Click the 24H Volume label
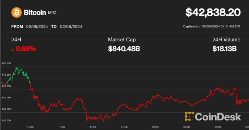The width and height of the screenshot is (249, 130). (x=226, y=40)
